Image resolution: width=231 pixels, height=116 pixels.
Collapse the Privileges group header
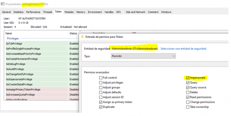pos(13,38)
